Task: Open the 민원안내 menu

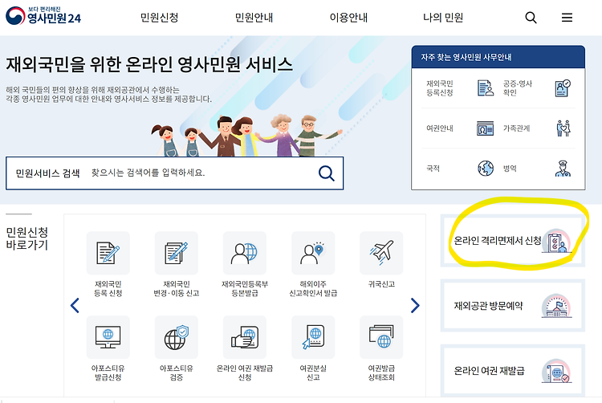Action: tap(254, 18)
